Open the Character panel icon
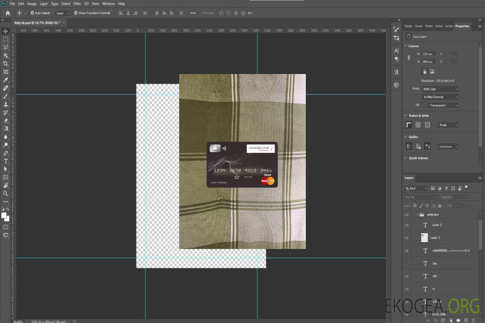485x323 pixels. click(396, 50)
